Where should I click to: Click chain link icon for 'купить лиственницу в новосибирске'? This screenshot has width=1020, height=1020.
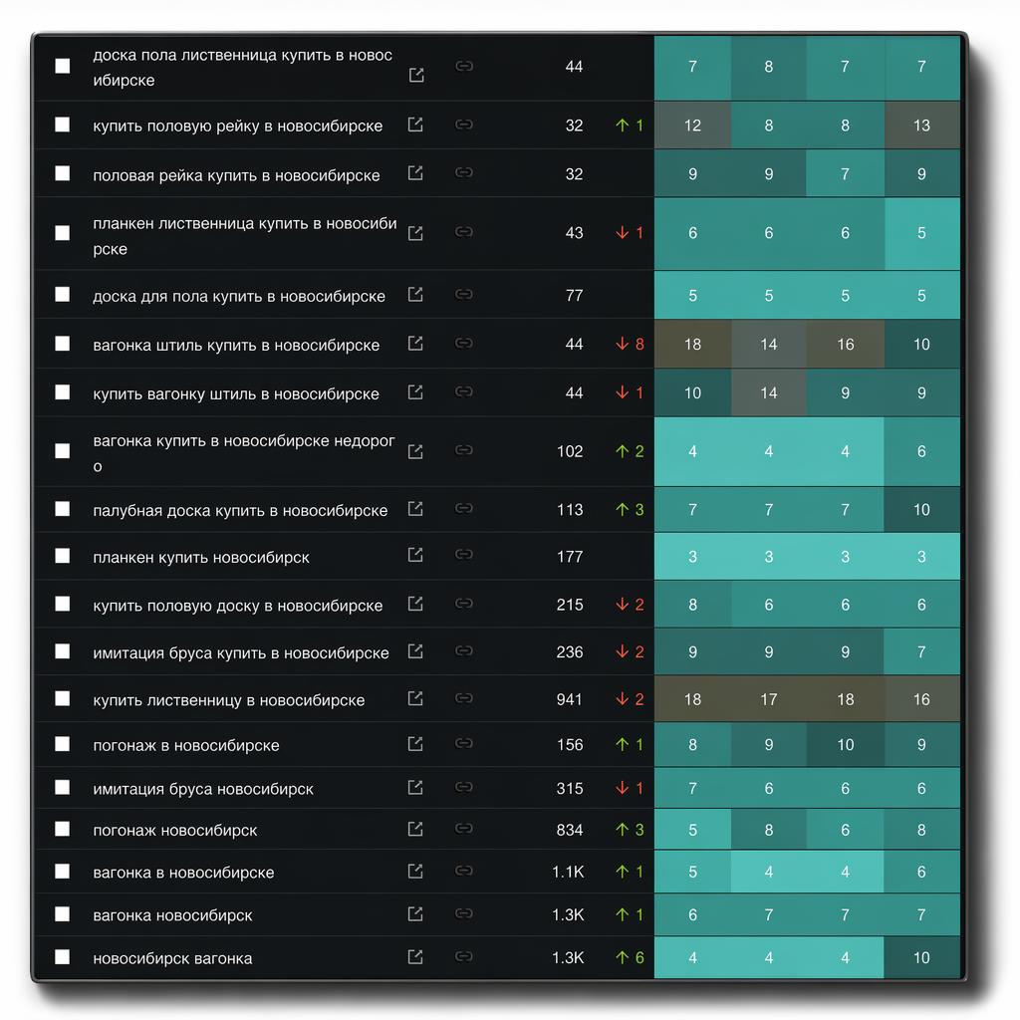[x=464, y=698]
